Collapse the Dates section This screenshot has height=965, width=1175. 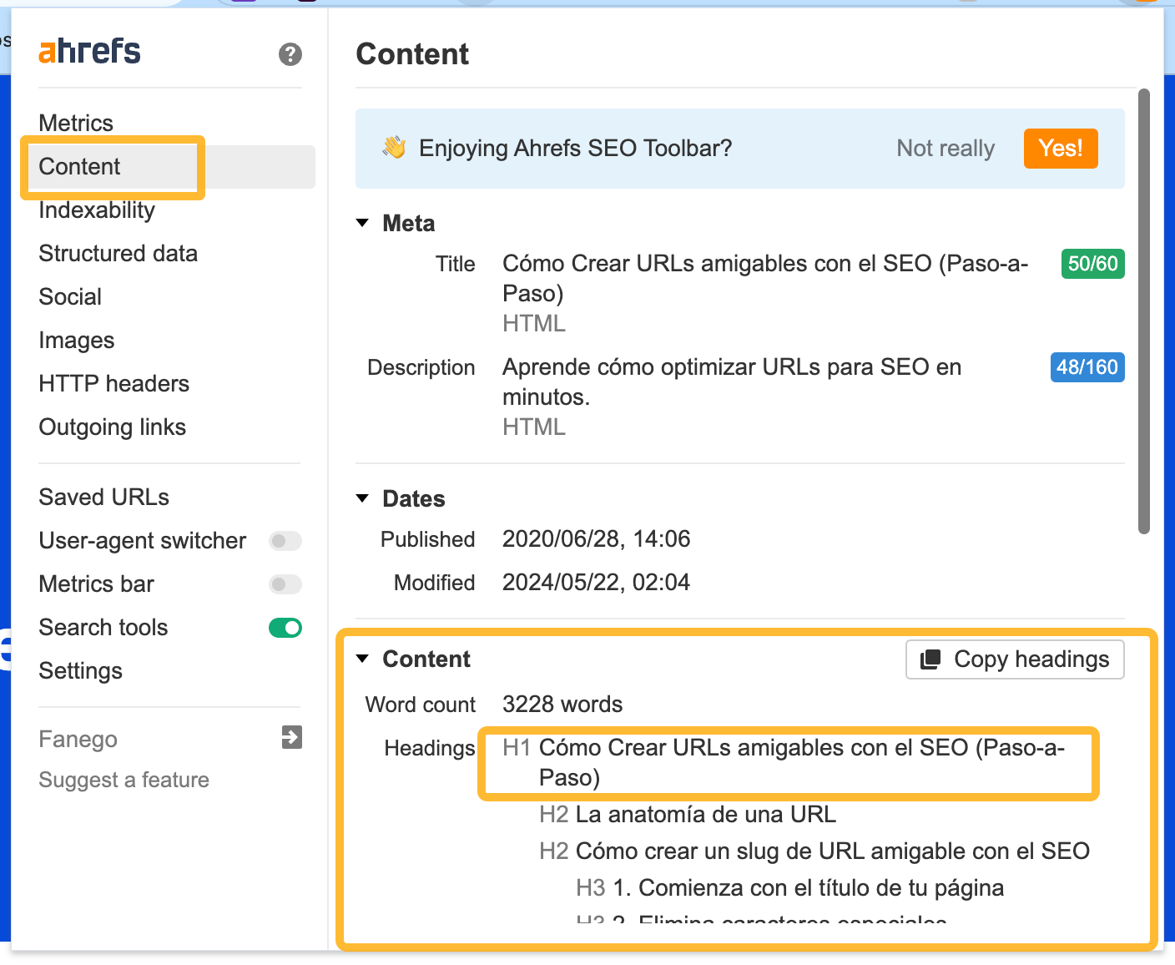click(x=362, y=498)
